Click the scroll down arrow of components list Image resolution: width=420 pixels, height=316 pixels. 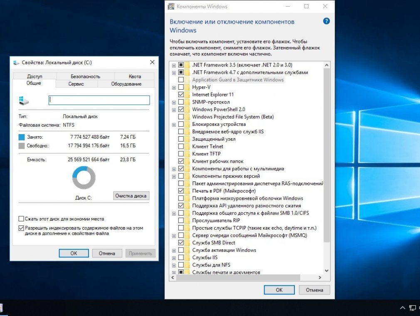(326, 270)
